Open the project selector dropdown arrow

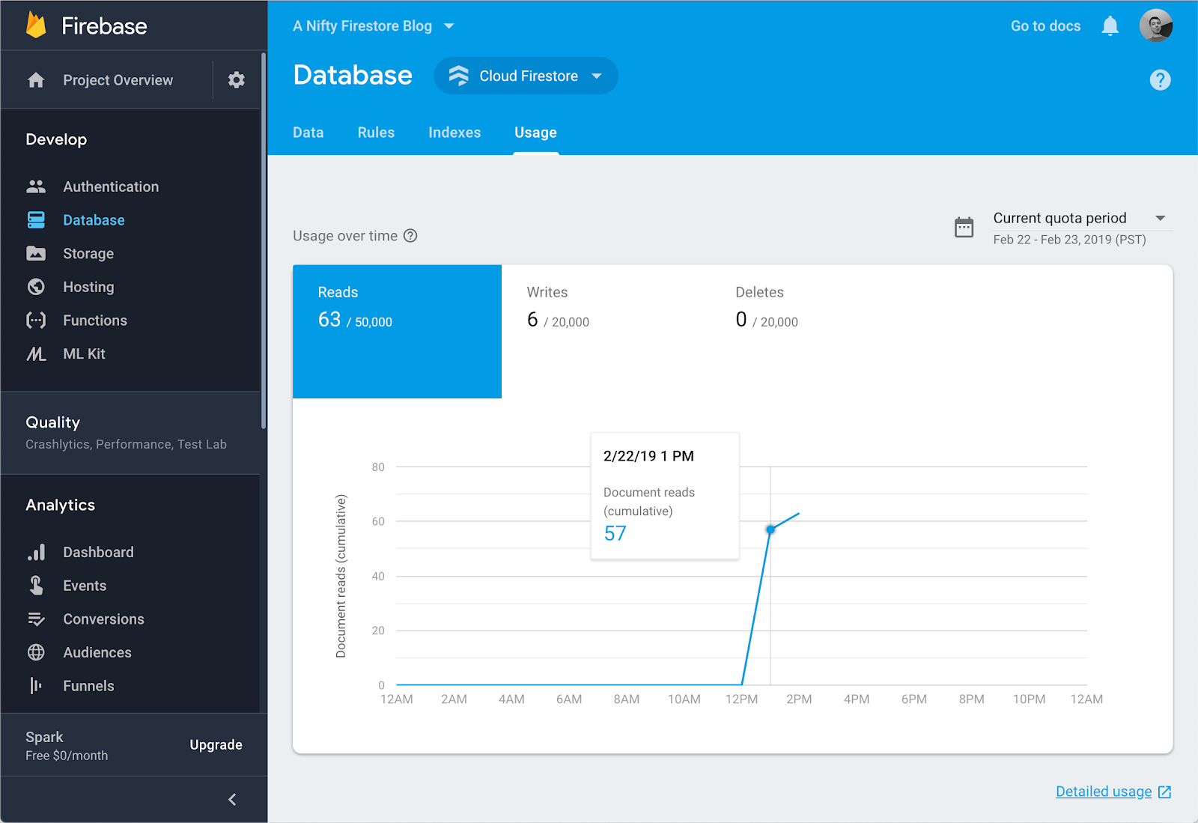[x=449, y=26]
